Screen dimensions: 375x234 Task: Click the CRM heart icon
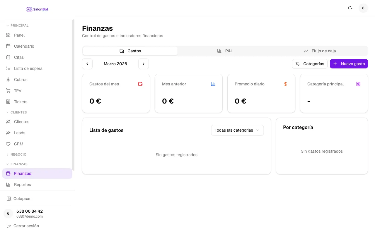[x=8, y=144]
